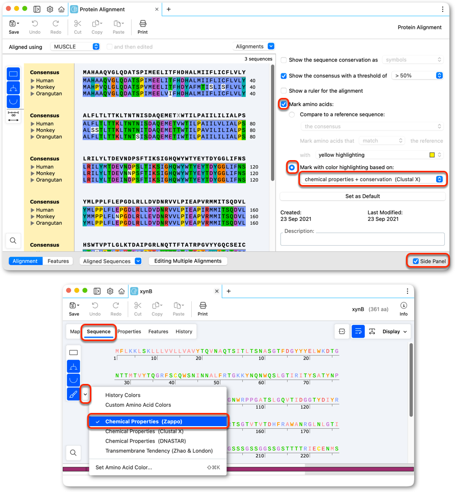Open symbols conservation dropdown
The image size is (455, 492).
pos(413,60)
